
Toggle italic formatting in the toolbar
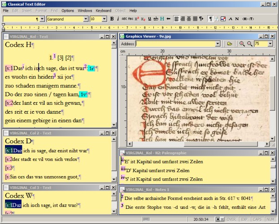118,19
